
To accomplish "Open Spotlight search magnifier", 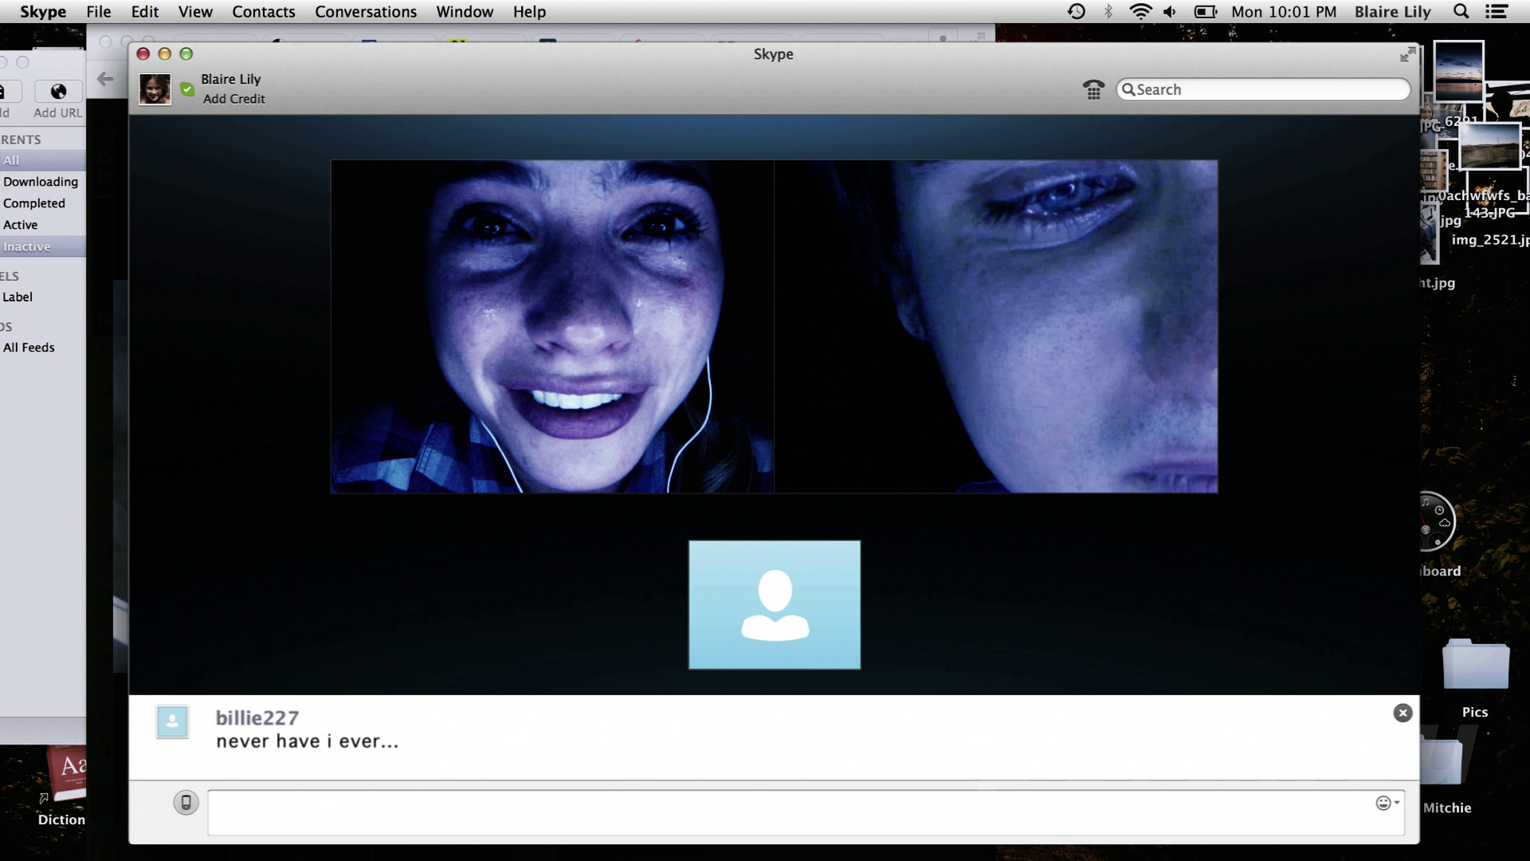I will click(x=1461, y=12).
